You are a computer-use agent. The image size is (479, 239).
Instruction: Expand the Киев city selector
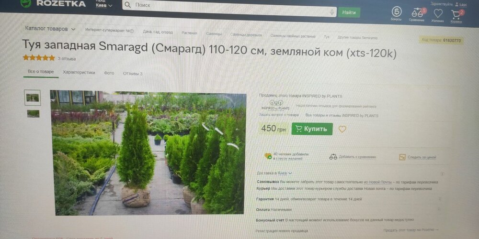click(x=104, y=5)
